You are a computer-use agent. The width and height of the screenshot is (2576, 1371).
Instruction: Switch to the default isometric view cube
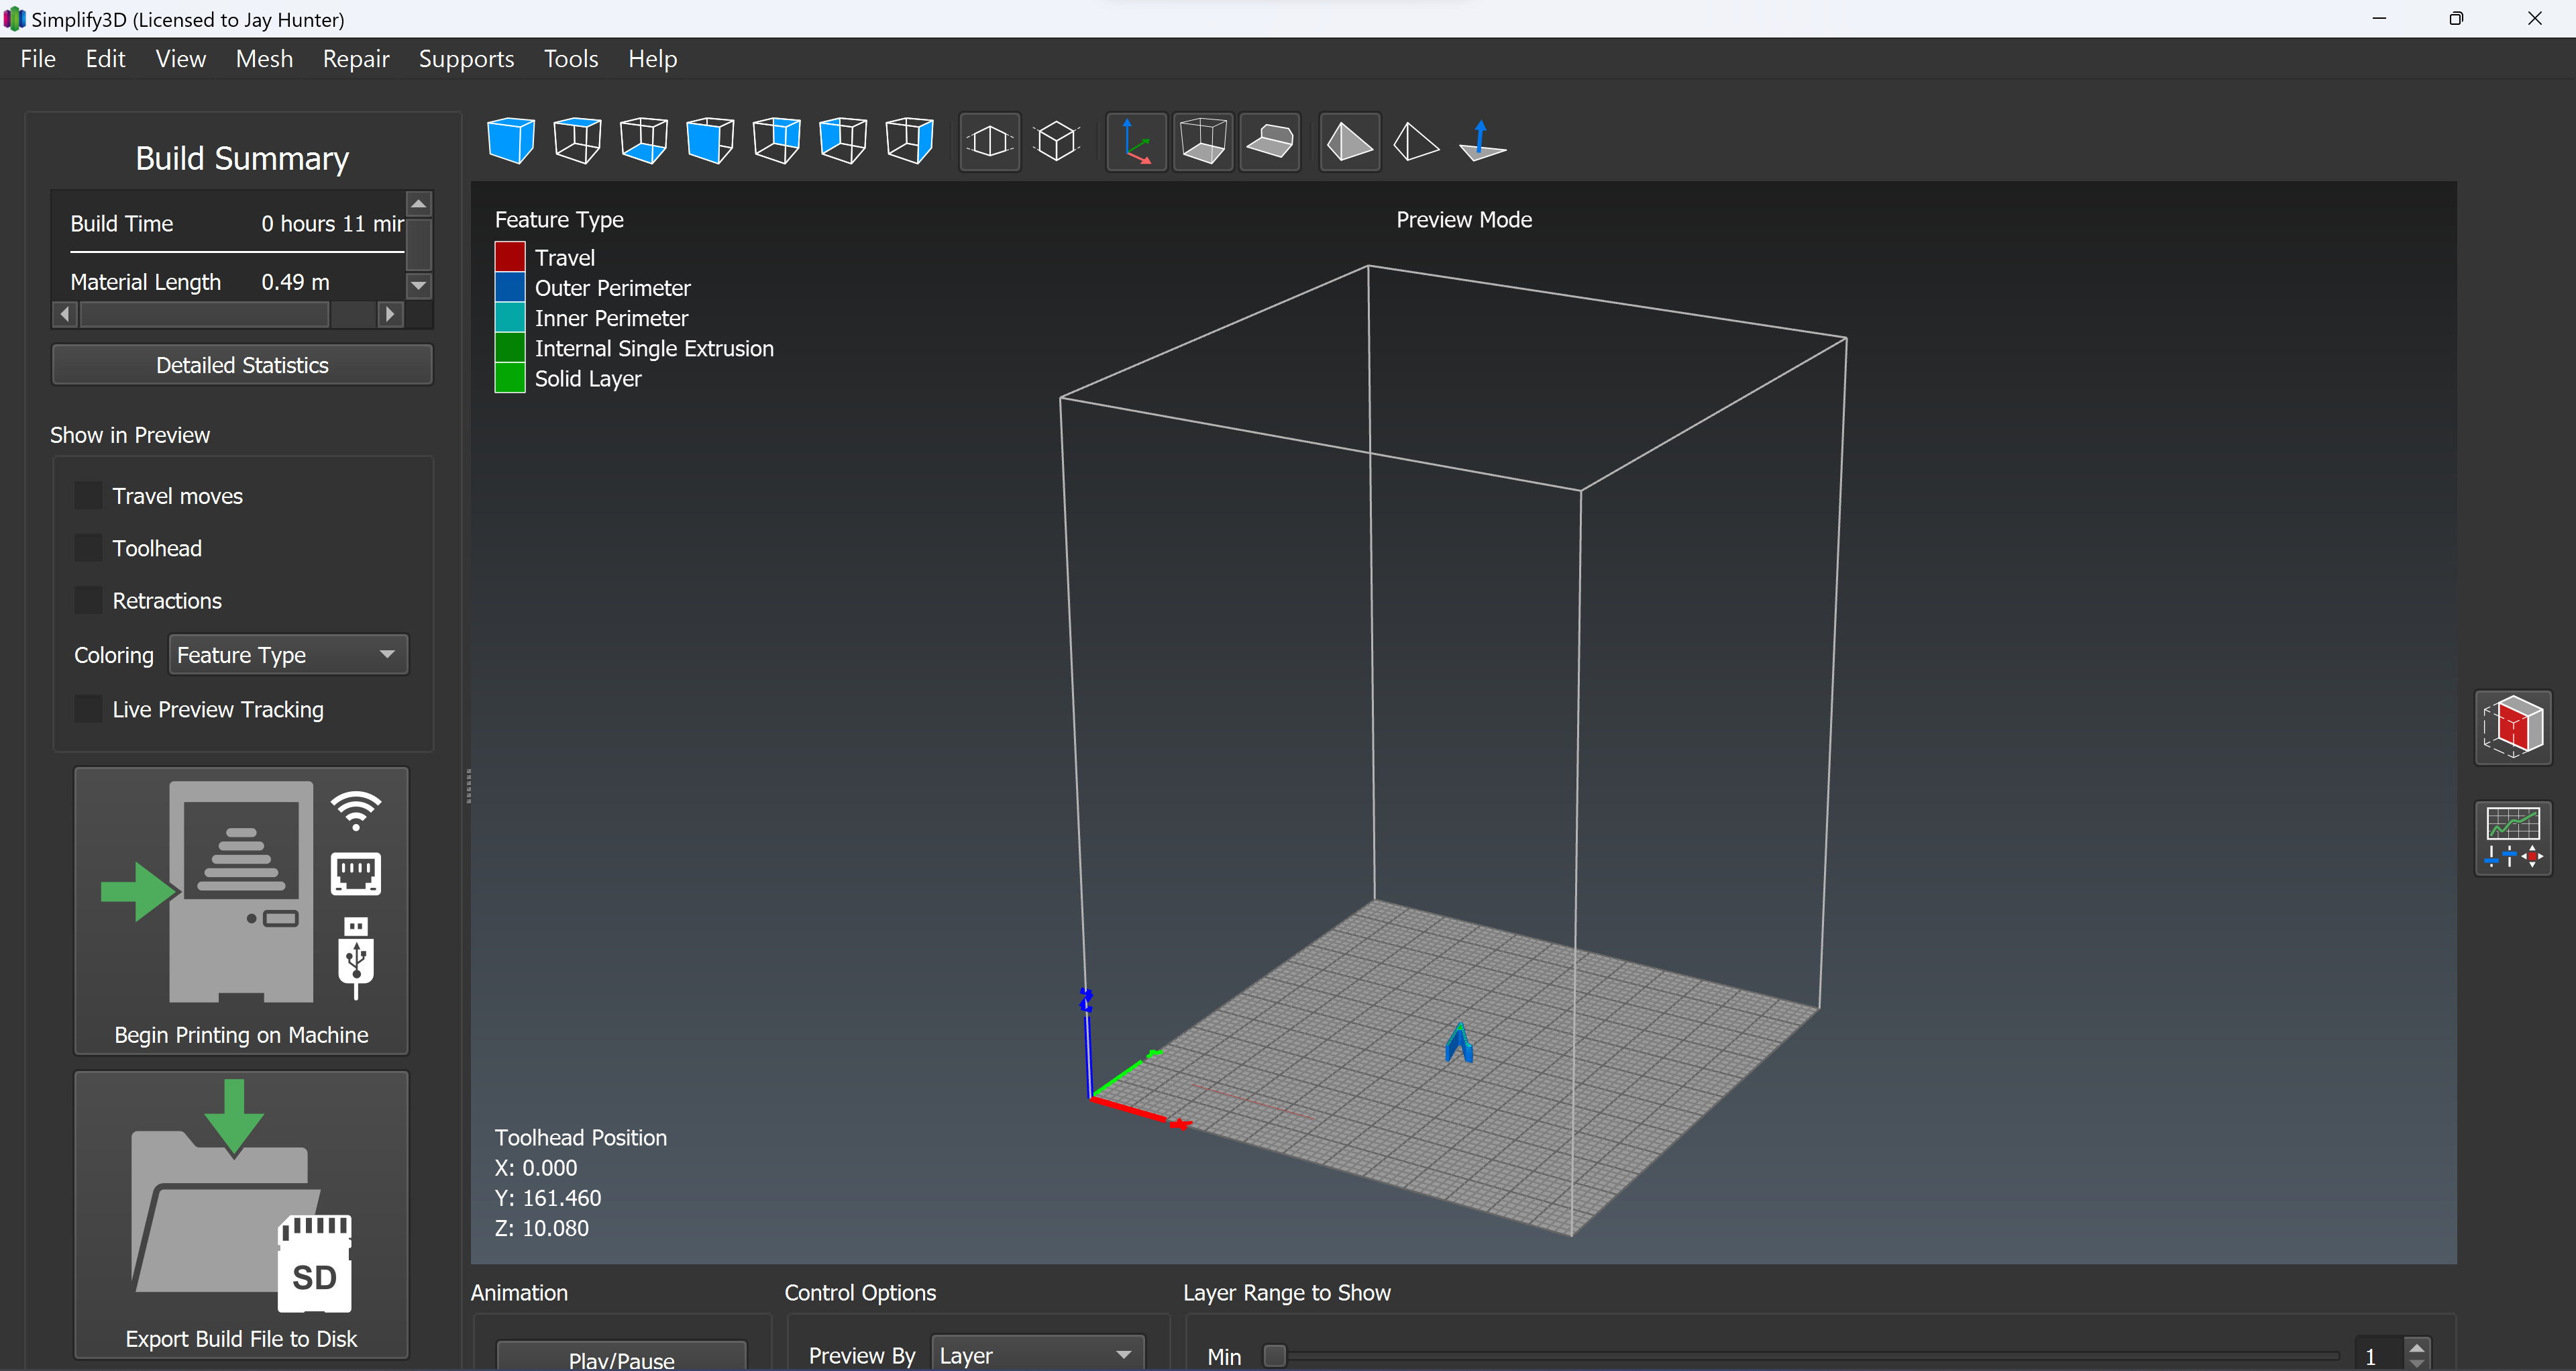coord(511,141)
